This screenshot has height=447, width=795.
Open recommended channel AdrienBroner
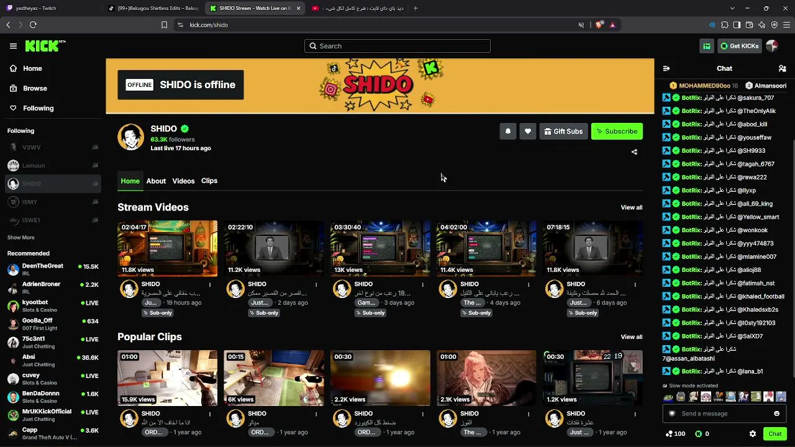coord(53,287)
